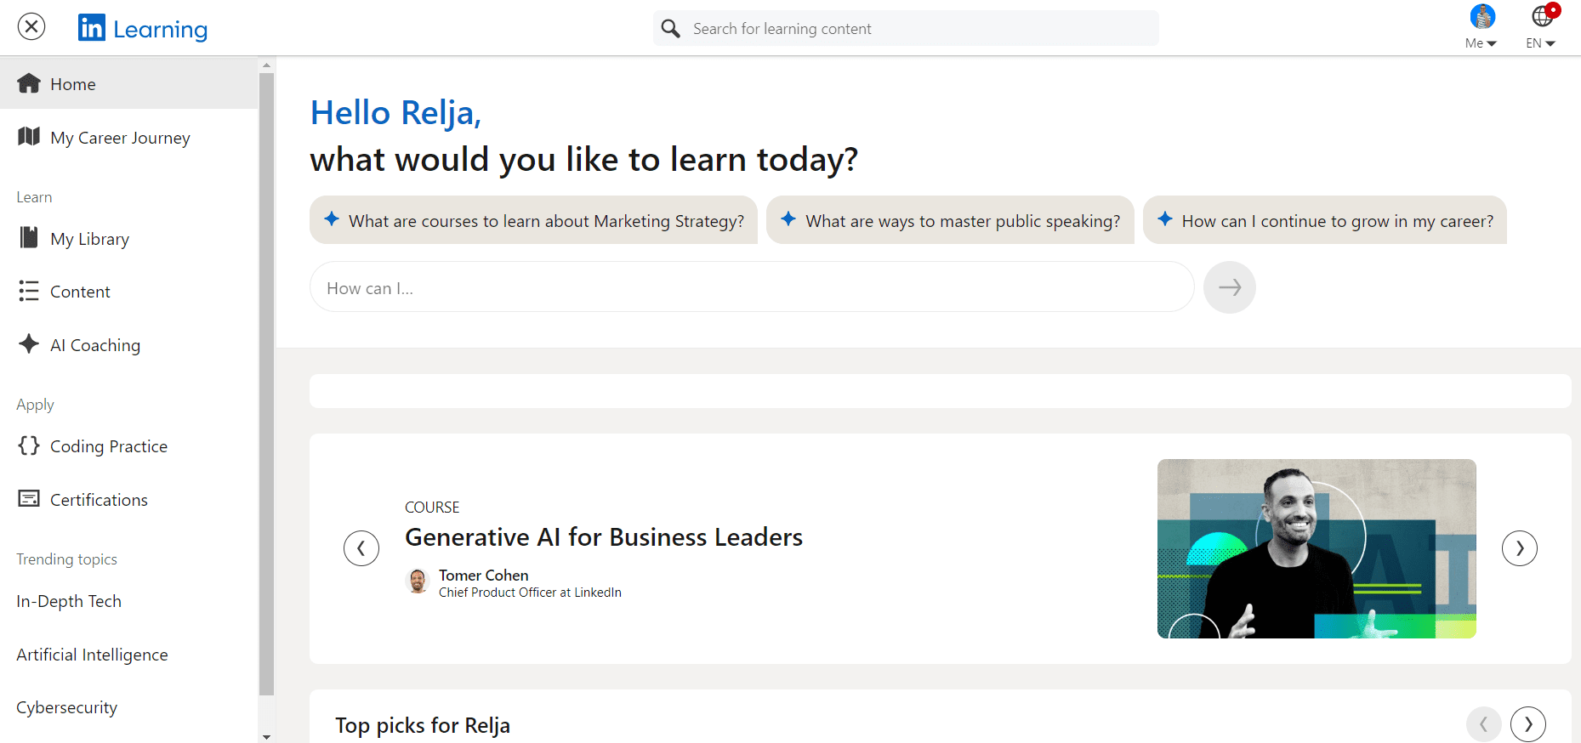Expand the Me dropdown
The image size is (1581, 743).
[1481, 43]
